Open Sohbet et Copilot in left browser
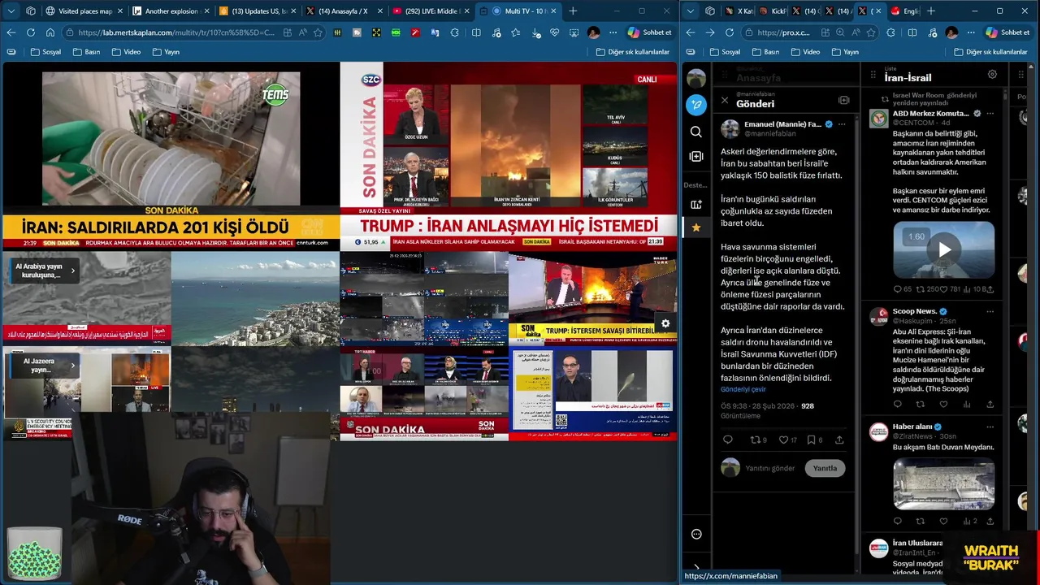The width and height of the screenshot is (1040, 585). point(649,32)
